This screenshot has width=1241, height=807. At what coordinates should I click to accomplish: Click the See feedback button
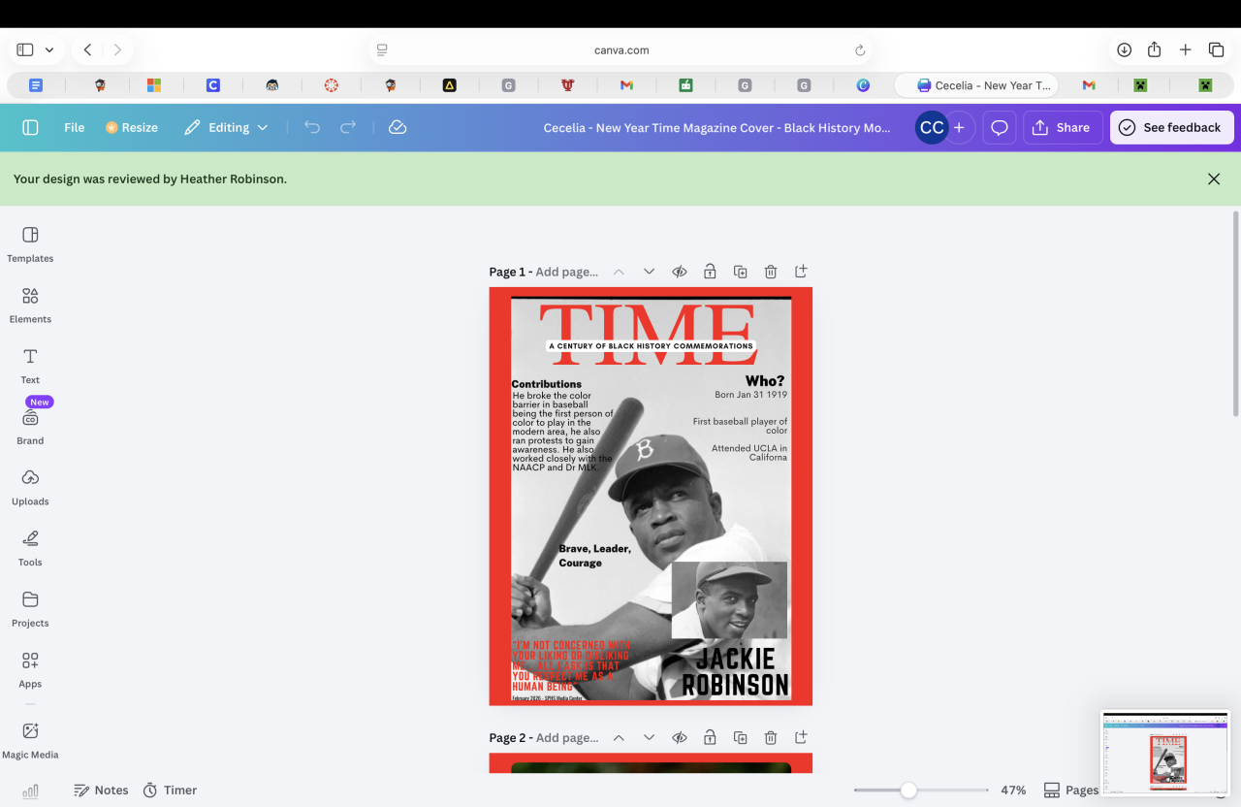click(x=1171, y=127)
